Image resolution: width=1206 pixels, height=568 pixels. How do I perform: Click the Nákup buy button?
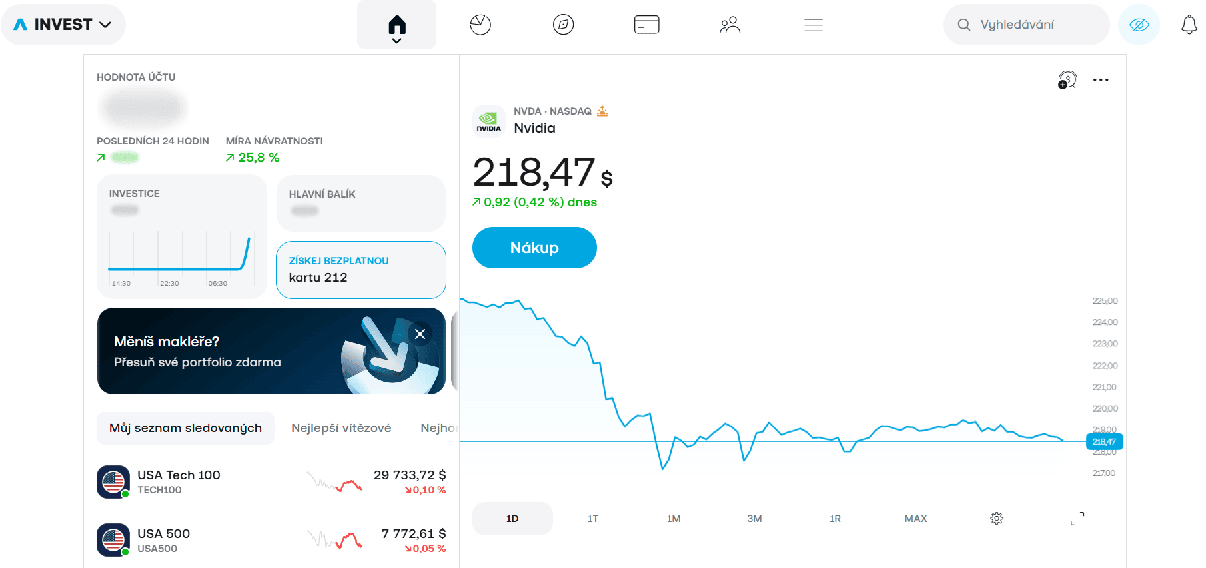tap(534, 248)
